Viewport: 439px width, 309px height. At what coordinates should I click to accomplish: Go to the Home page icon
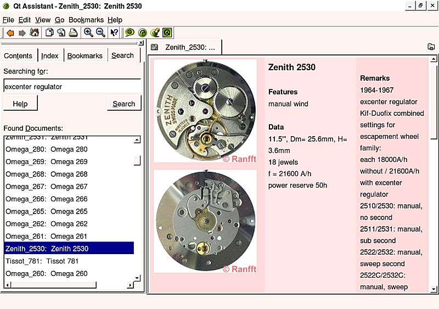pos(34,33)
